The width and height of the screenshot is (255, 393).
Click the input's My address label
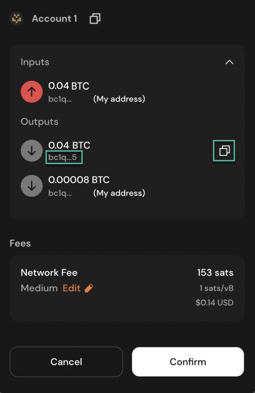(x=119, y=99)
